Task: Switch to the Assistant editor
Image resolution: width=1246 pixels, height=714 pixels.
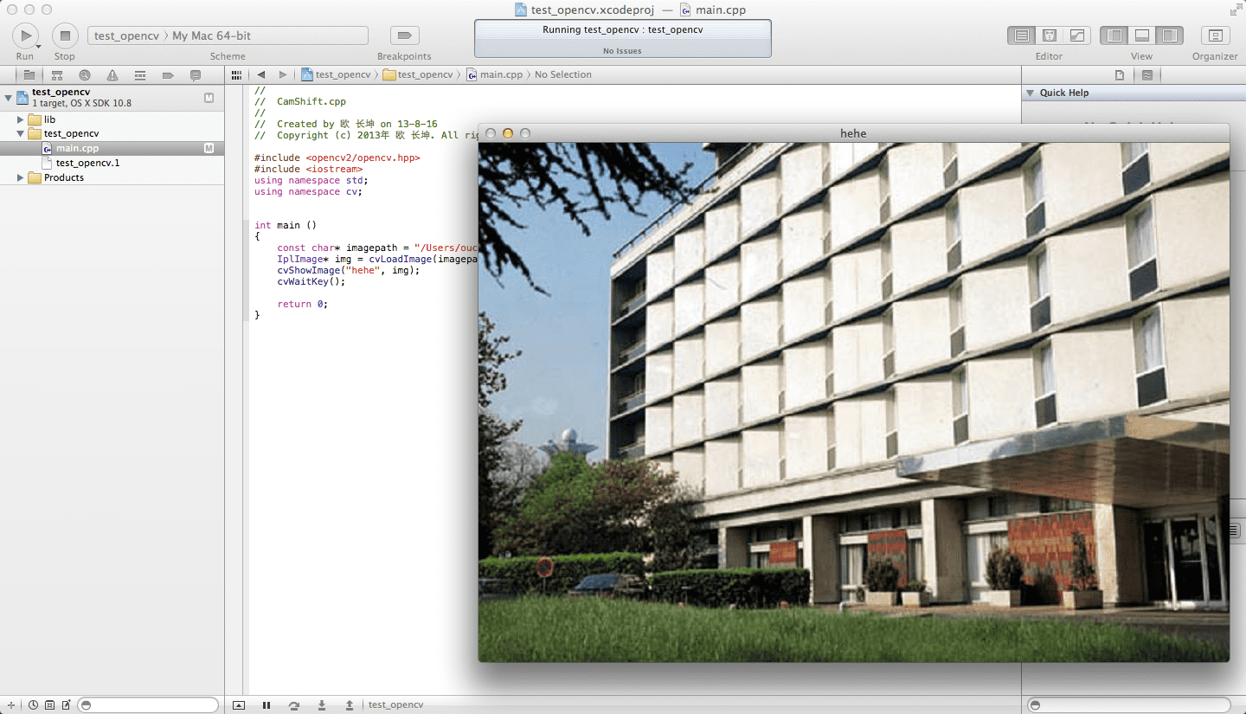Action: coord(1050,35)
